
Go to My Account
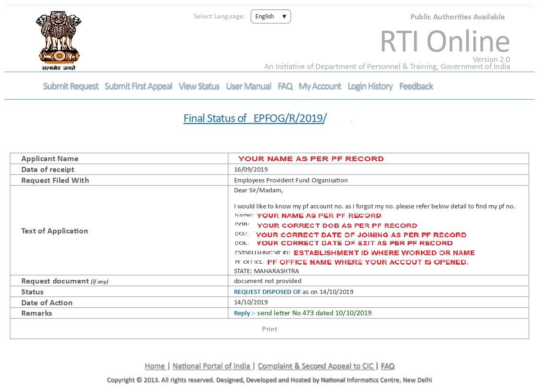320,86
